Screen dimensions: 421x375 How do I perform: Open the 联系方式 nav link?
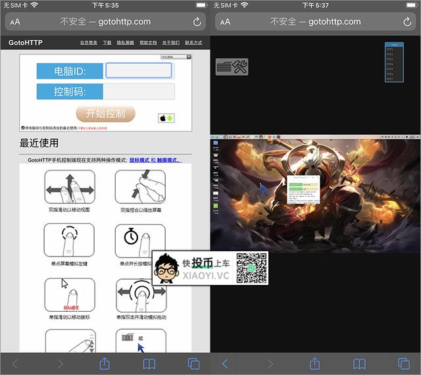(x=193, y=43)
